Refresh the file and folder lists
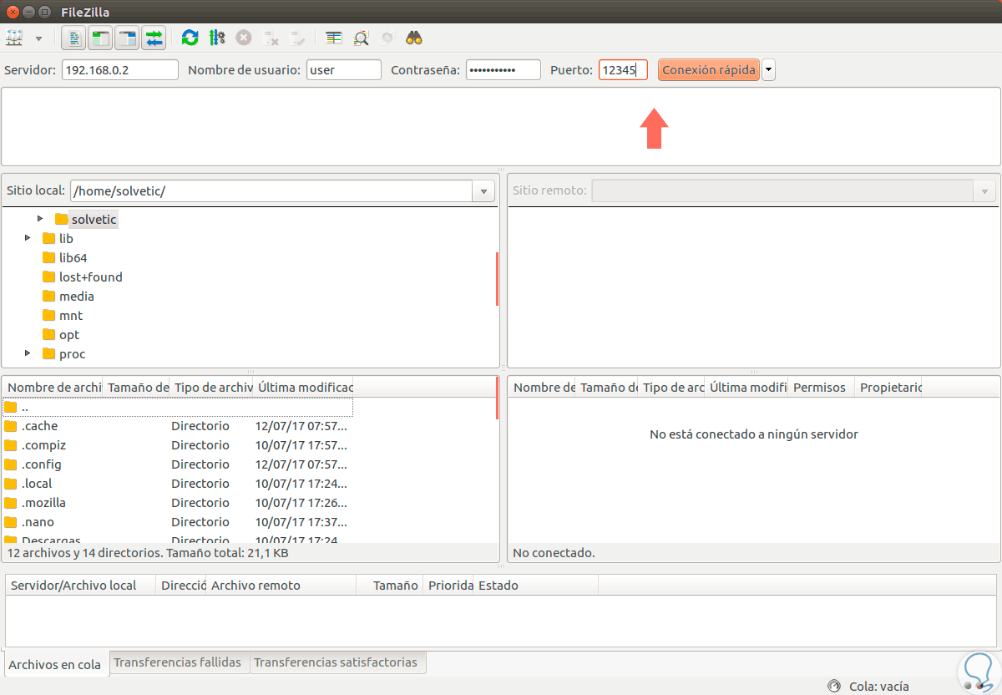 click(190, 38)
